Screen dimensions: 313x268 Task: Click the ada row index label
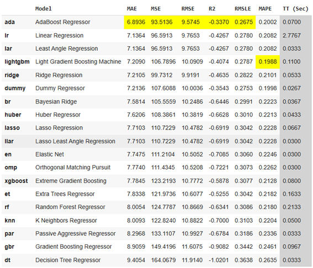9,22
